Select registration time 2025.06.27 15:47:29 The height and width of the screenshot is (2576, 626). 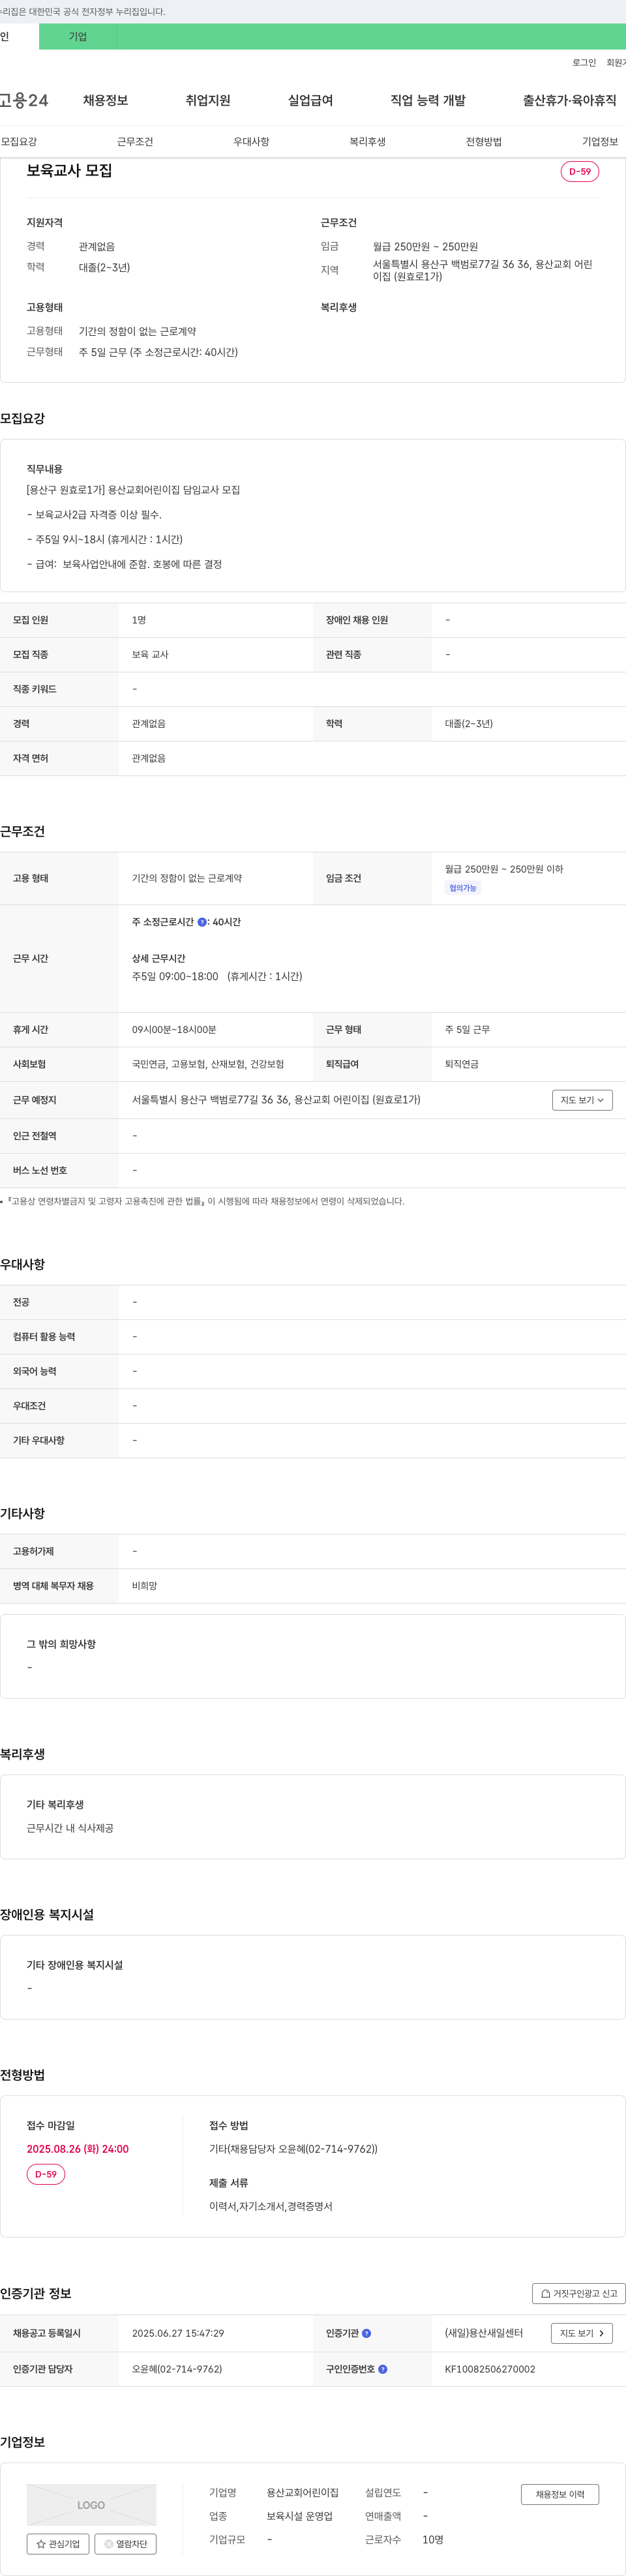[x=178, y=2333]
